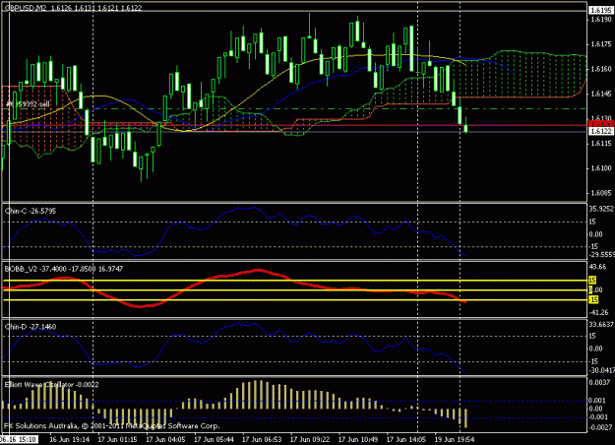This screenshot has width=615, height=445.
Task: Click the red order price tag on axis
Action: pyautogui.click(x=601, y=124)
